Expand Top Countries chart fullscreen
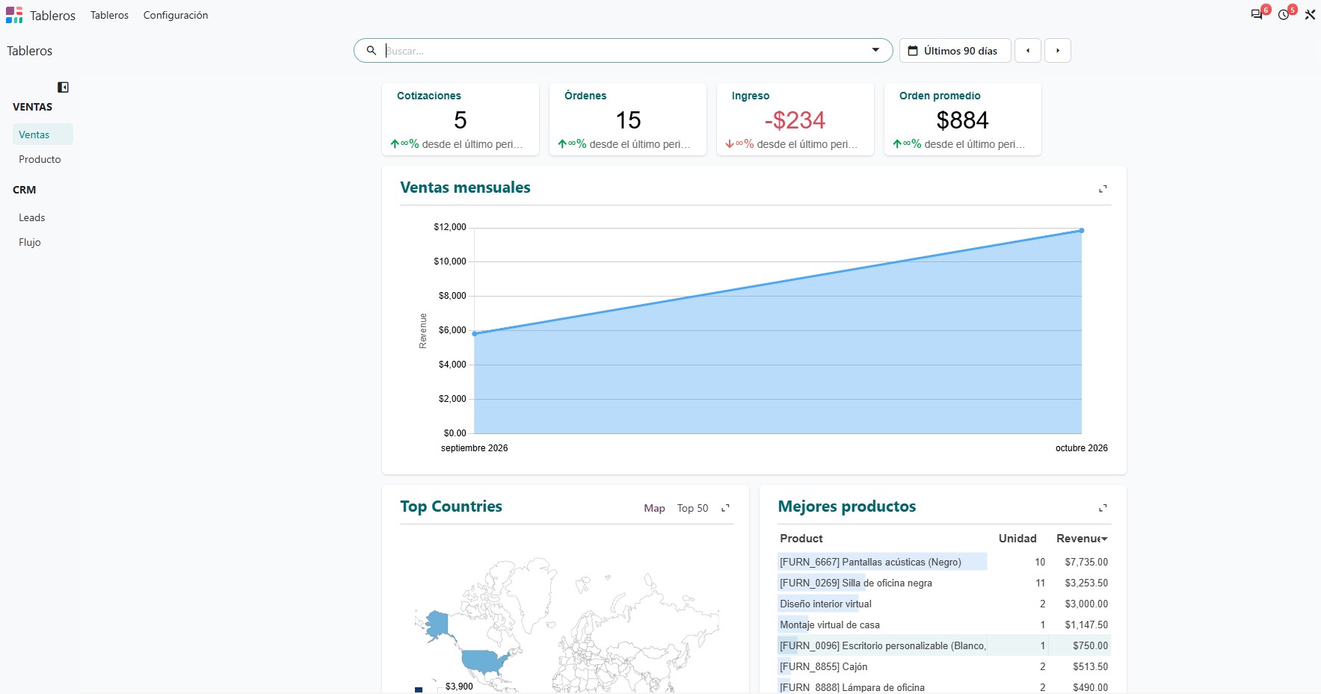This screenshot has width=1321, height=694. point(725,508)
